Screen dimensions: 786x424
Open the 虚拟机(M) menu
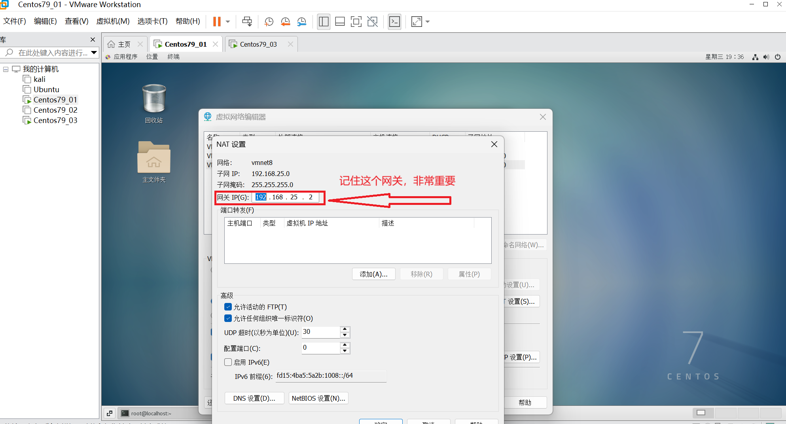click(x=113, y=21)
